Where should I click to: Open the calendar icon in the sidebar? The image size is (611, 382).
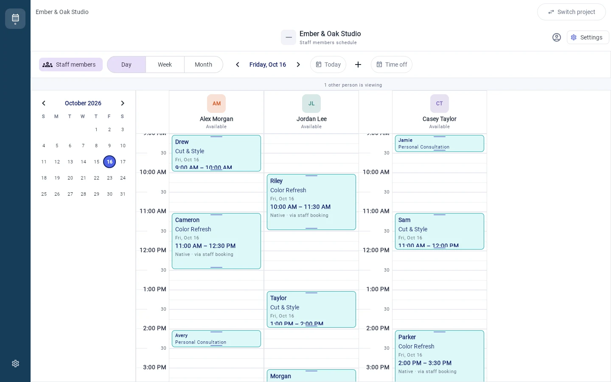click(x=15, y=19)
